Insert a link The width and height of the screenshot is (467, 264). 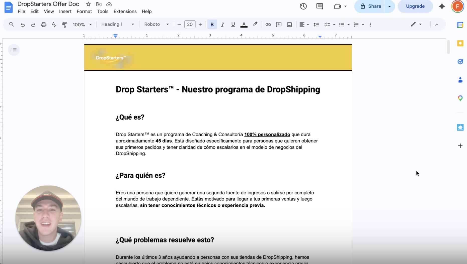tap(268, 25)
